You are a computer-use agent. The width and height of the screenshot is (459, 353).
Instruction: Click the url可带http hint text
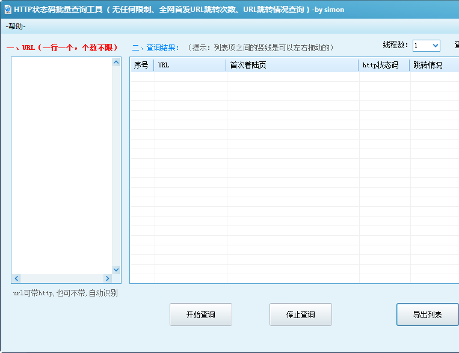click(66, 293)
